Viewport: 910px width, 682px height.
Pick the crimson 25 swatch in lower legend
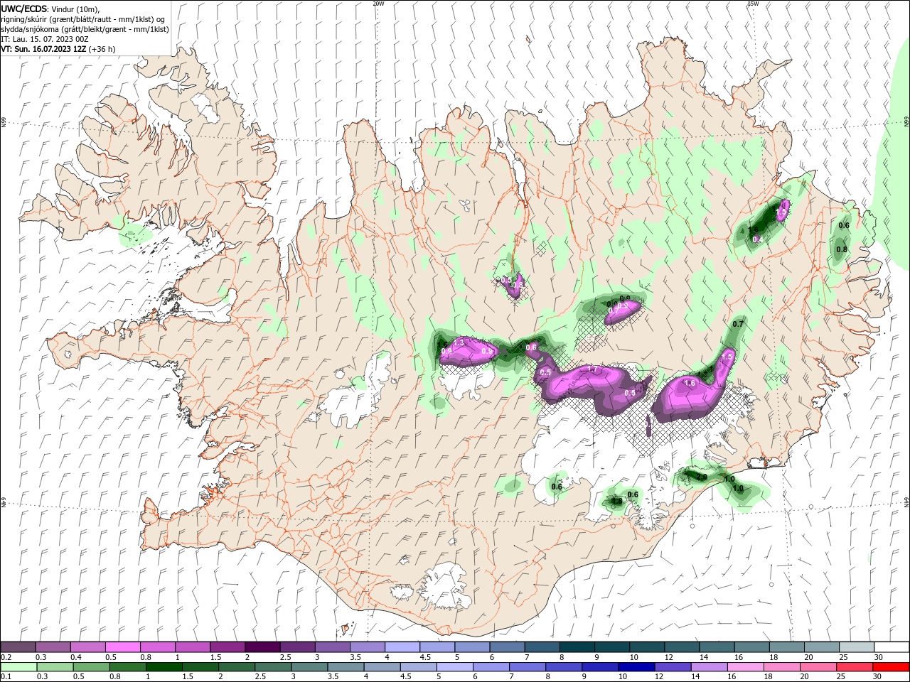point(855,667)
